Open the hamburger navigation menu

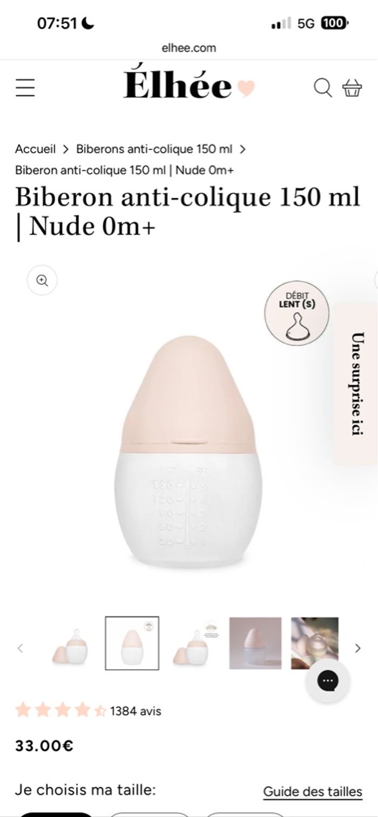pos(25,88)
